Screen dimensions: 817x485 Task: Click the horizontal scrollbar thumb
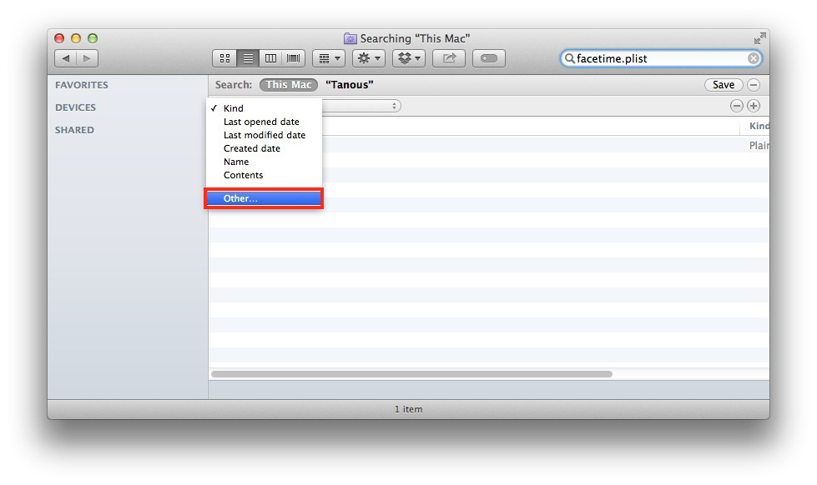tap(411, 374)
